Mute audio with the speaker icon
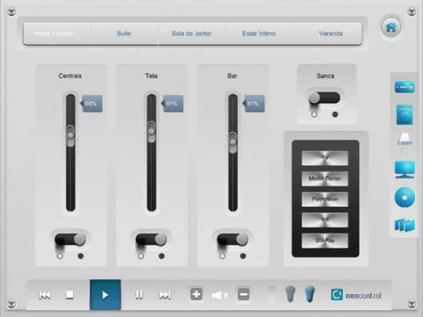This screenshot has width=423, height=317. pyautogui.click(x=220, y=296)
